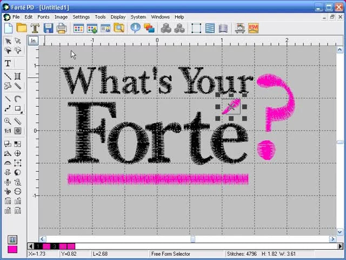346x260 pixels.
Task: Click vertical scrollbar up arrow
Action: [x=340, y=49]
